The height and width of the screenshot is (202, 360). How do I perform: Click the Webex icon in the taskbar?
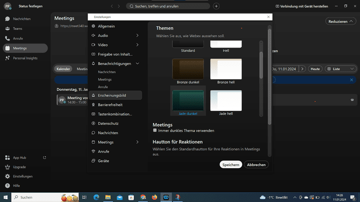point(166,197)
